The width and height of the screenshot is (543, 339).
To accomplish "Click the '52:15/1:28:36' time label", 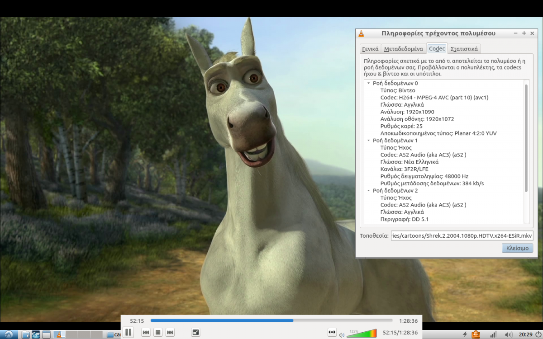I will point(400,333).
